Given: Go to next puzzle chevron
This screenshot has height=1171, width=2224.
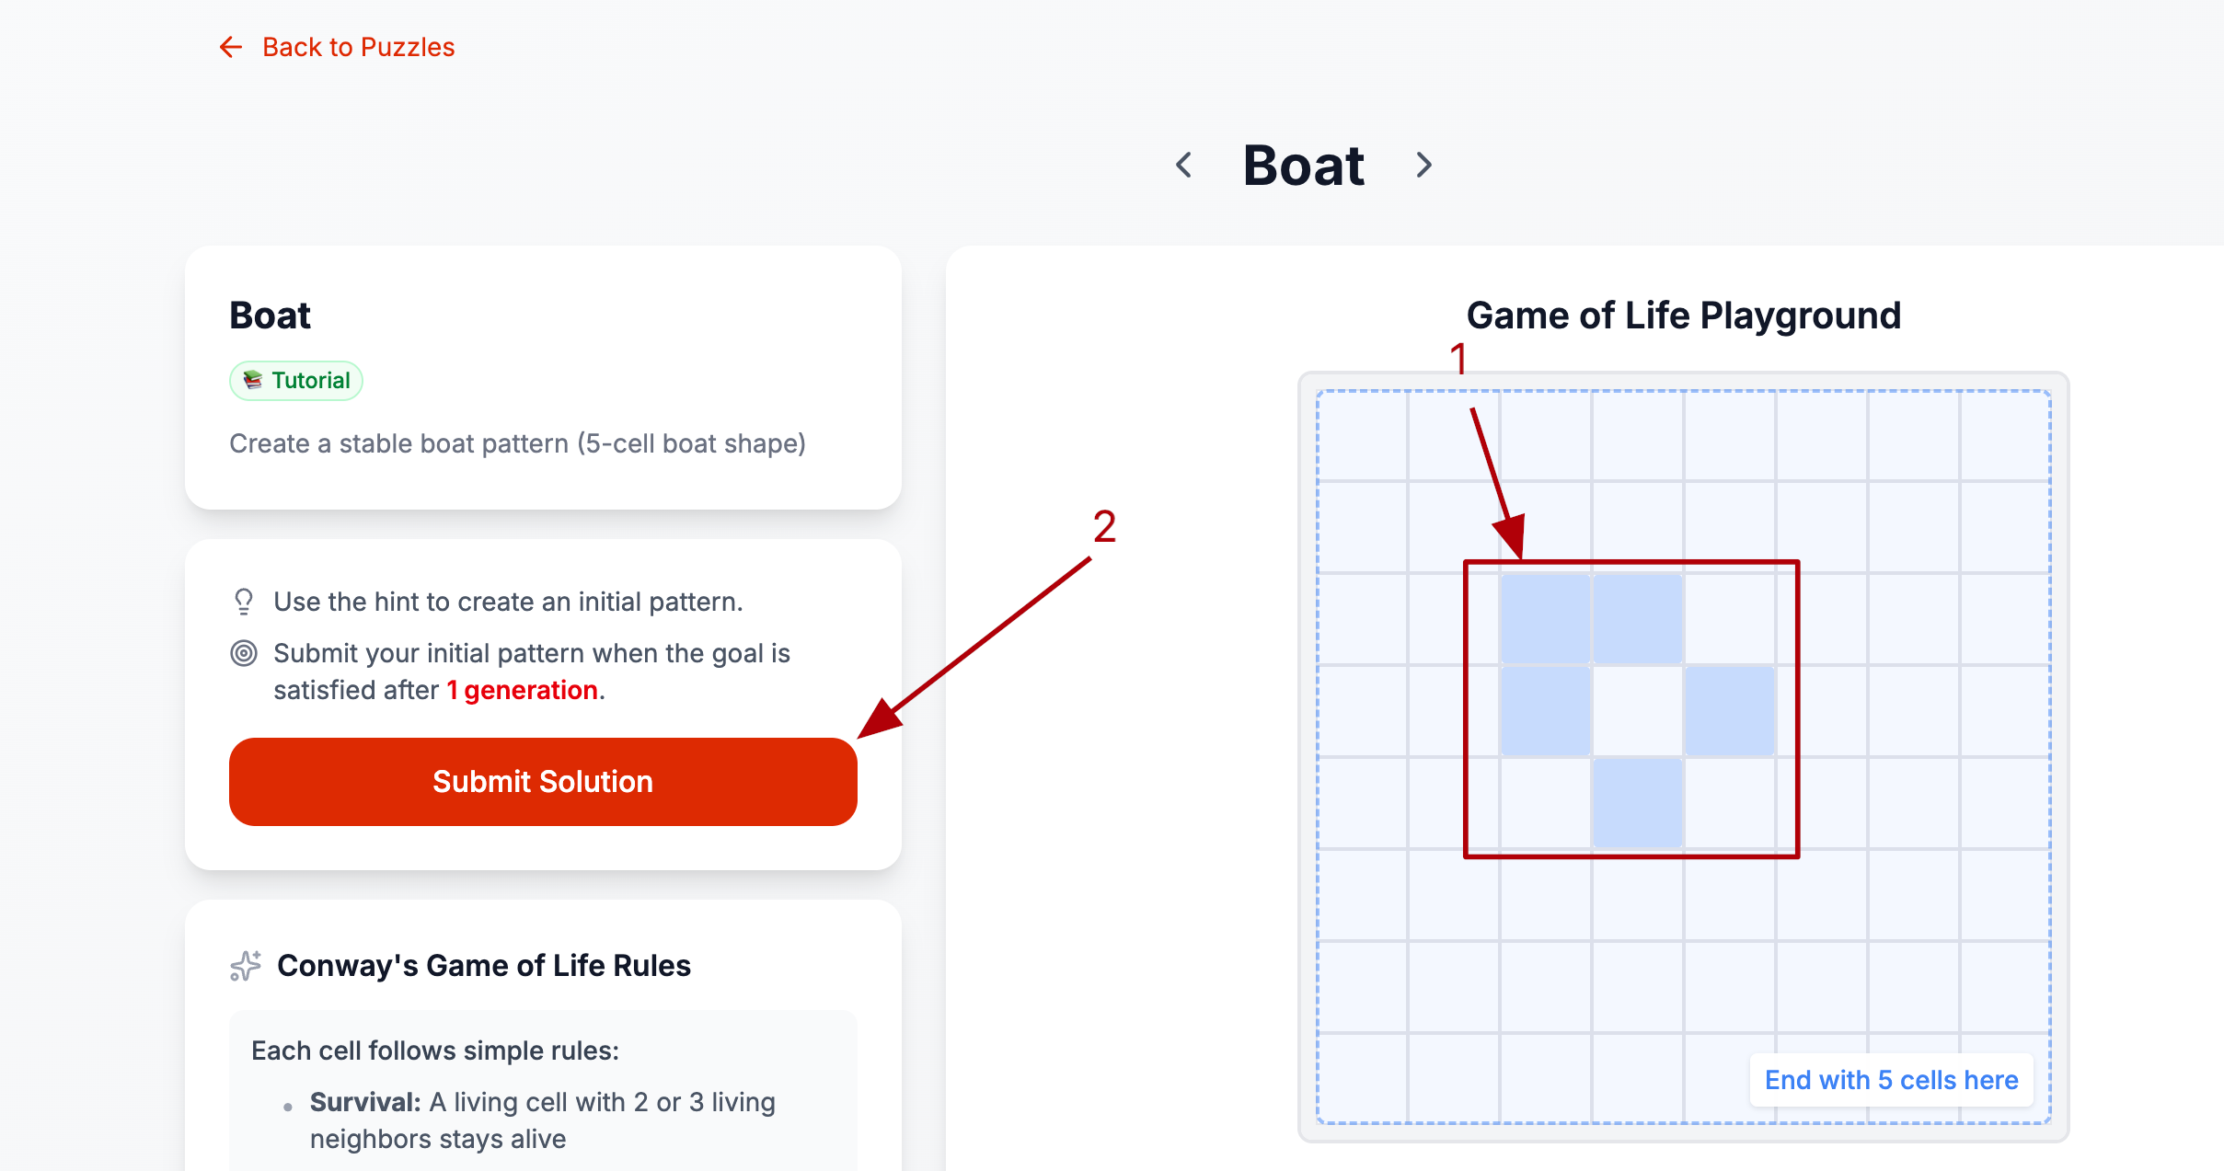Looking at the screenshot, I should point(1423,166).
